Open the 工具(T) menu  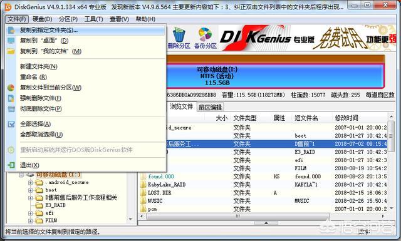(93, 19)
